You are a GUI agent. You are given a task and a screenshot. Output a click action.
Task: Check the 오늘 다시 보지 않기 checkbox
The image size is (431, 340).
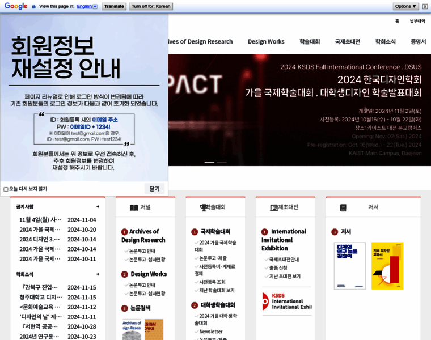[x=6, y=189]
